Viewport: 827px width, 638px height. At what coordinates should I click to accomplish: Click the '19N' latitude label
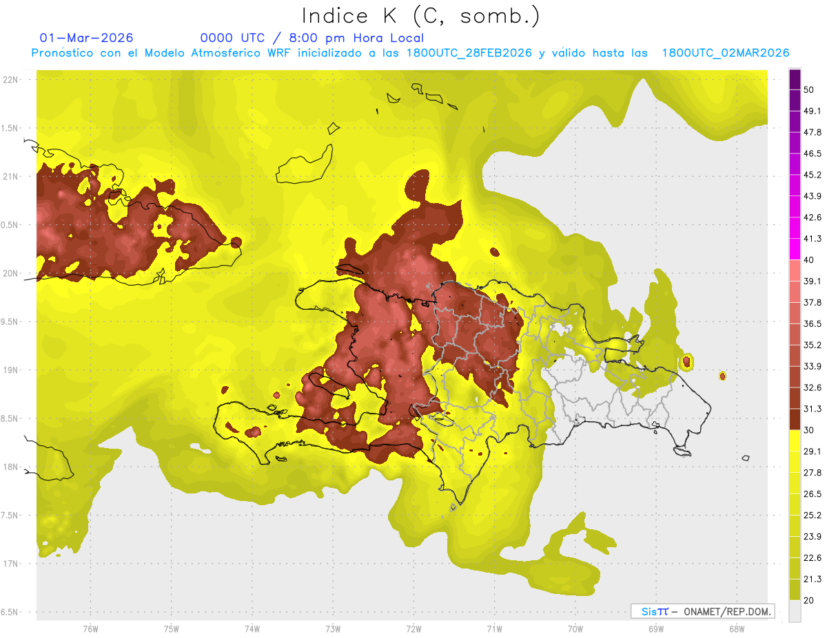[x=10, y=370]
